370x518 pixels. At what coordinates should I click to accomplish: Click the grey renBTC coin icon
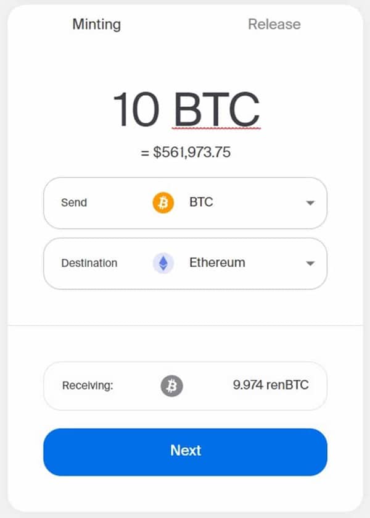pos(172,386)
